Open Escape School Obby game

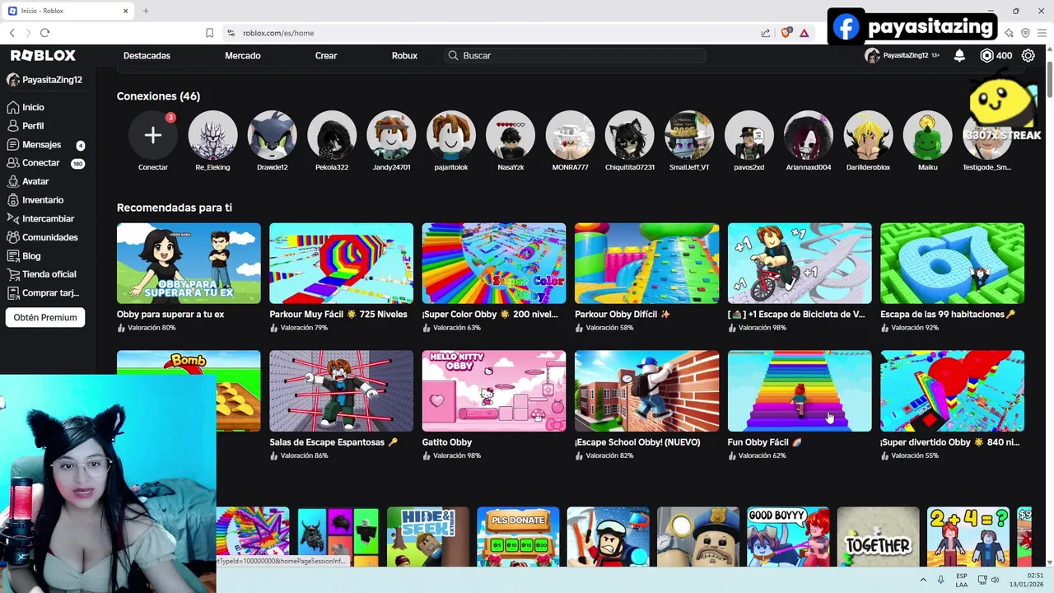646,404
